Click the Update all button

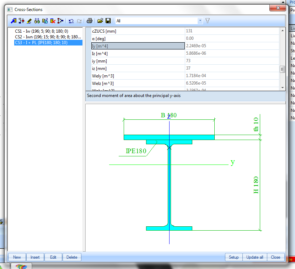254,257
